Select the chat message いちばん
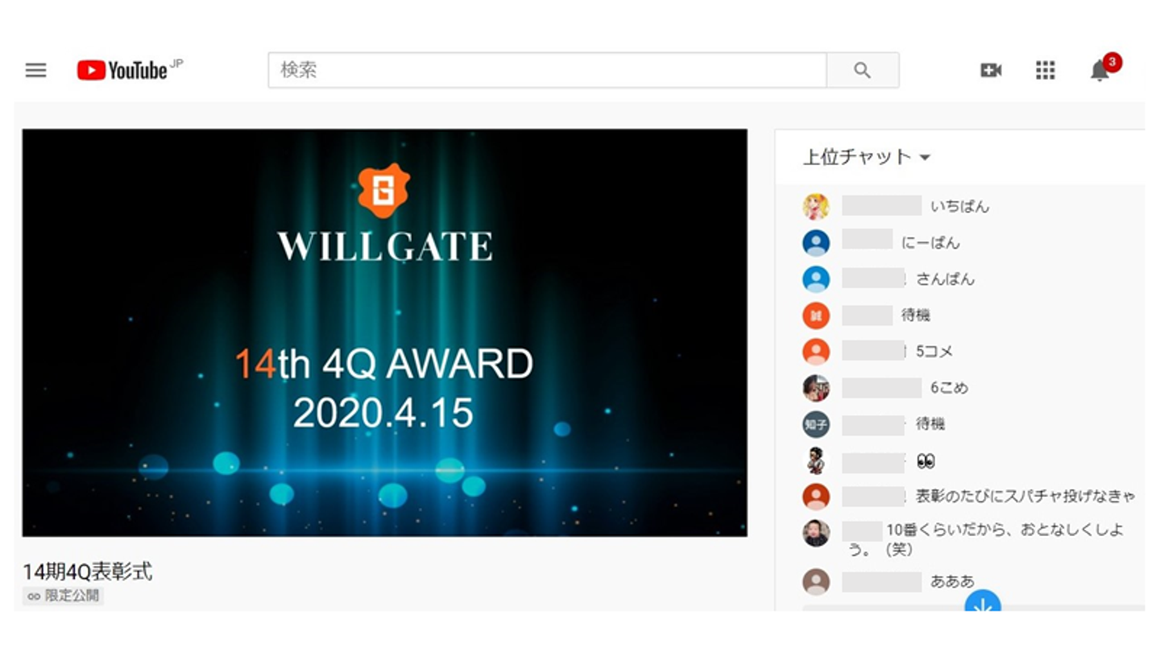Viewport: 1160px width, 652px height. tap(959, 207)
